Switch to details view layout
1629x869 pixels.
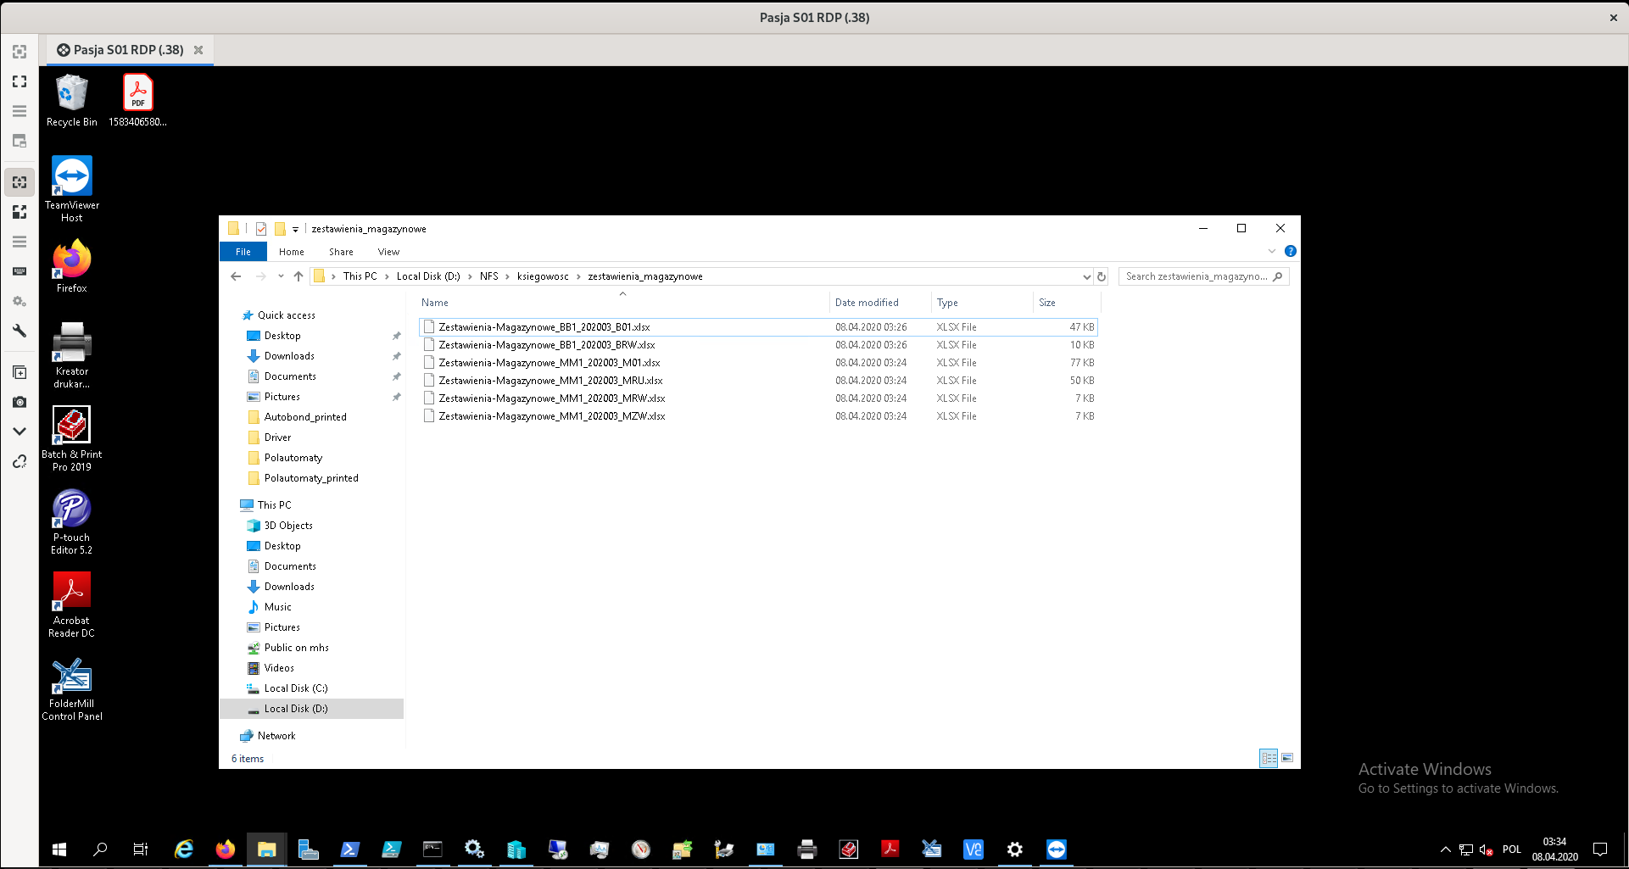[1269, 758]
